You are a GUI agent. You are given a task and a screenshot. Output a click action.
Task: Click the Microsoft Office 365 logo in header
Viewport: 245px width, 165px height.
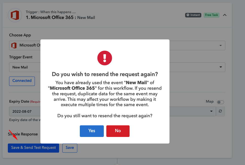[15, 15]
